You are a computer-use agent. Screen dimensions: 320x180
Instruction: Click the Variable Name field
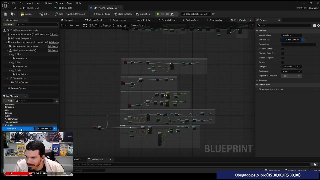(x=291, y=35)
